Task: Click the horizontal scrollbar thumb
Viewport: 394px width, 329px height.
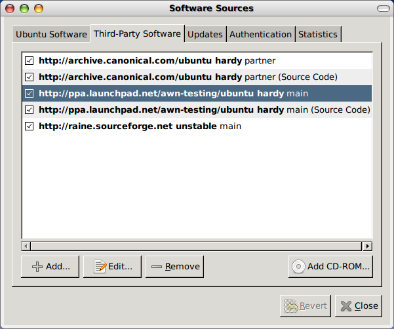Action: (196, 246)
